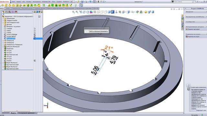The height and width of the screenshot is (116, 207).
Task: Open DisplayManager colored sphere tab
Action: tap(16, 12)
